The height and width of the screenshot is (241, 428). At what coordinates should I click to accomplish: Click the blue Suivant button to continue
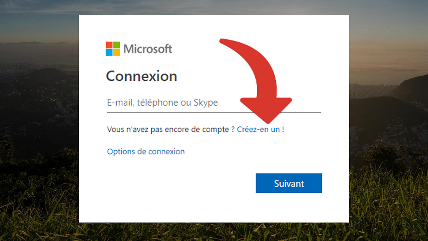[289, 183]
